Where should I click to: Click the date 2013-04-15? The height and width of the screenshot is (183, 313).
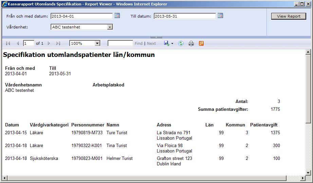(x=16, y=133)
